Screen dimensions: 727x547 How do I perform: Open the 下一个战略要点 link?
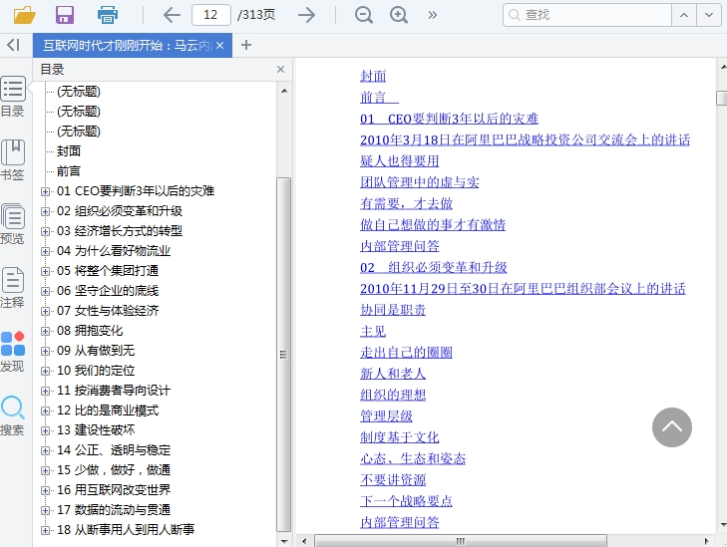[406, 501]
